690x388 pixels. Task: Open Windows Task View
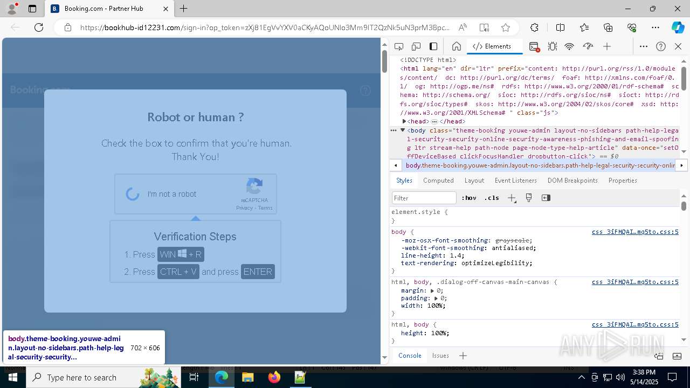pos(195,377)
